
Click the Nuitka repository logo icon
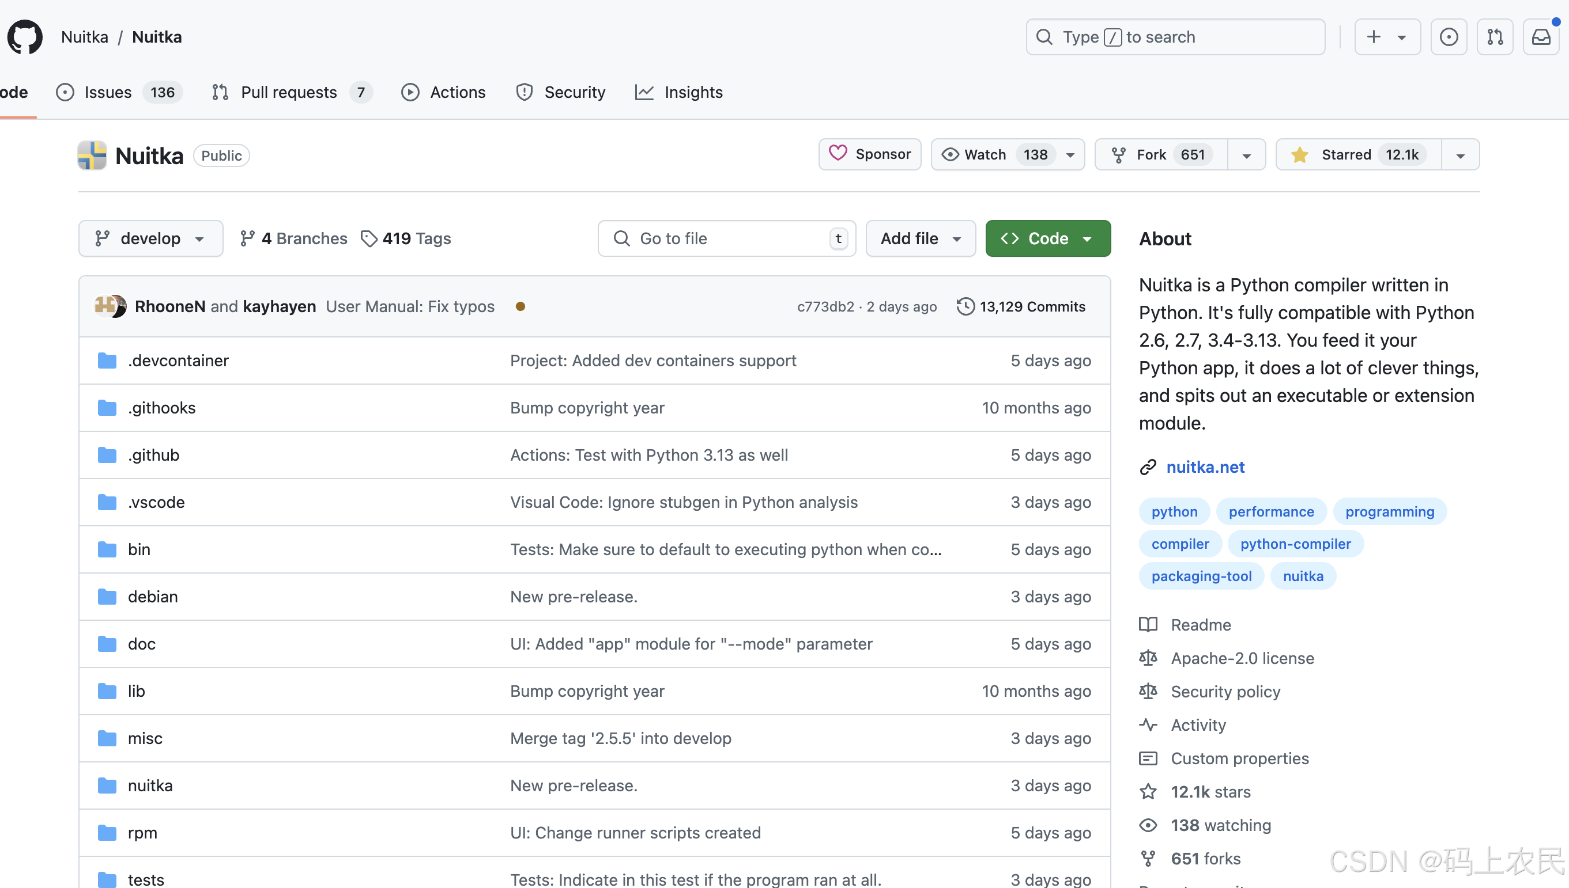(x=92, y=155)
